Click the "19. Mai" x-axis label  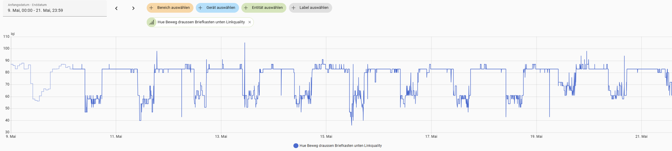point(536,137)
